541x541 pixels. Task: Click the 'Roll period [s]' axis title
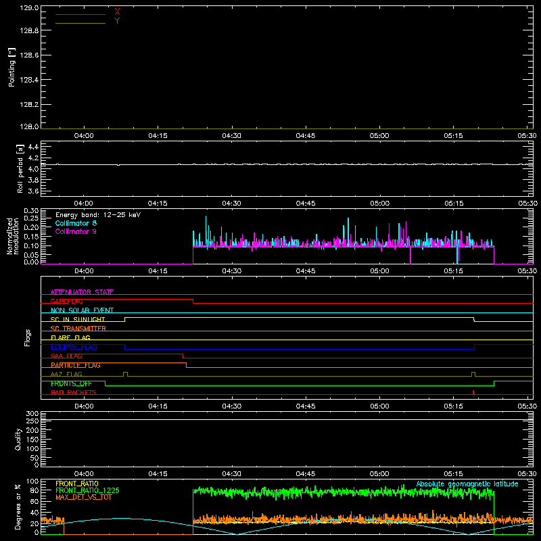coord(20,168)
